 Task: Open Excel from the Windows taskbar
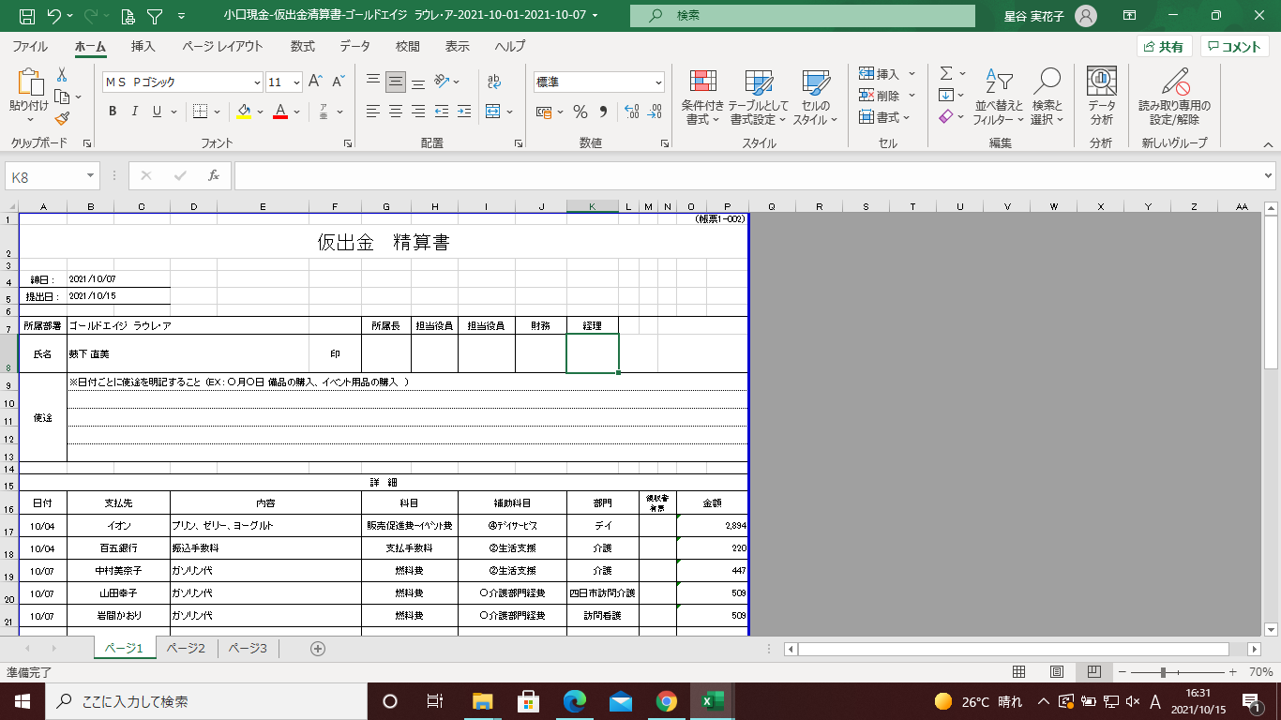point(712,701)
